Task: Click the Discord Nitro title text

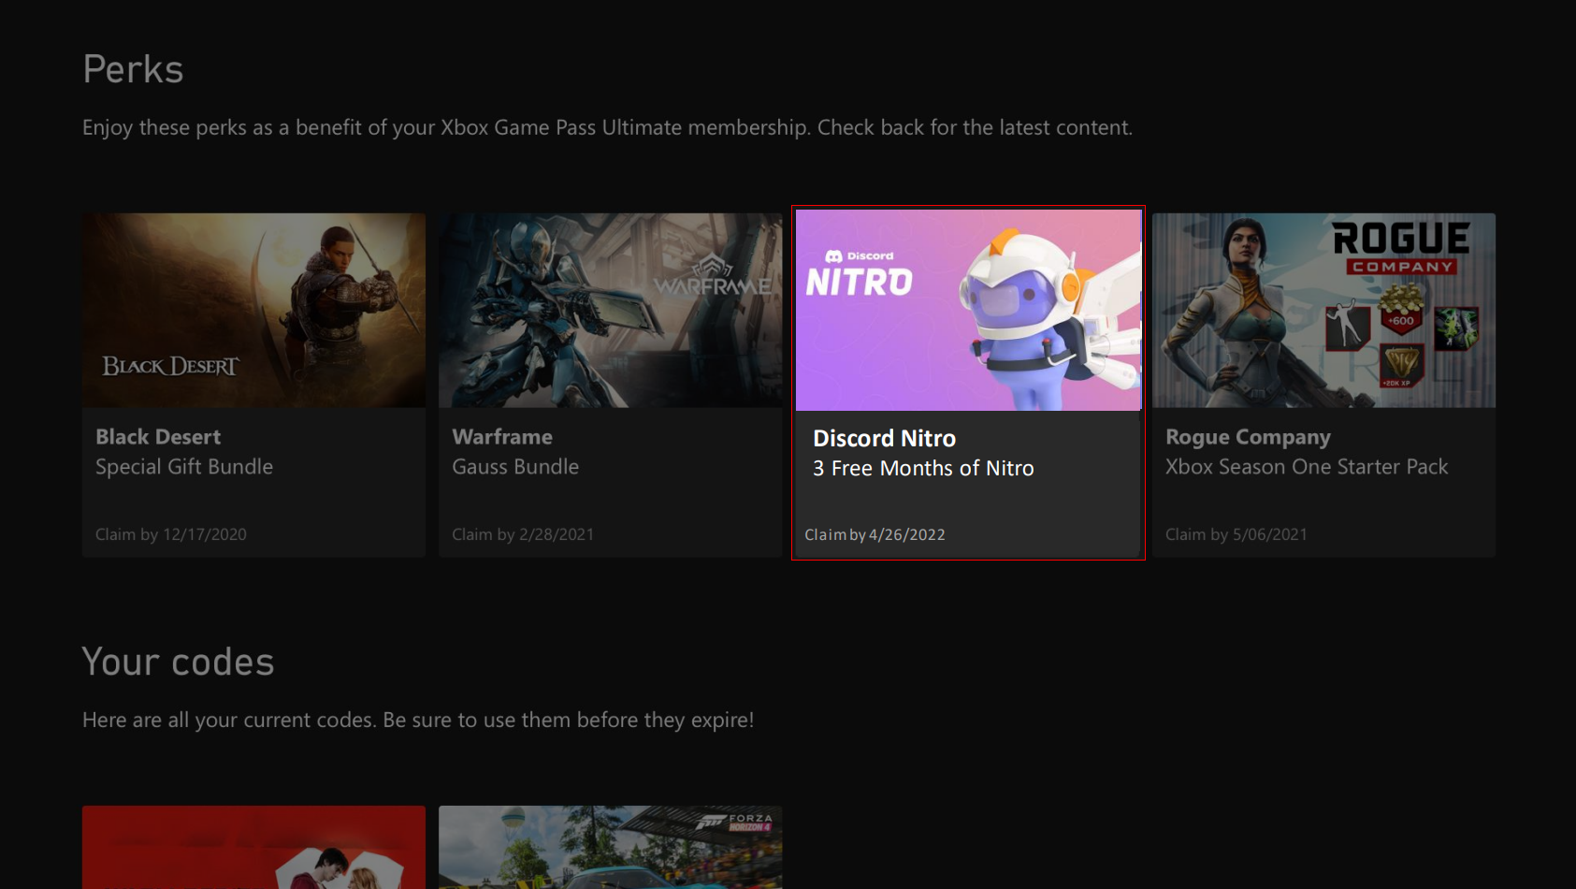Action: tap(884, 439)
